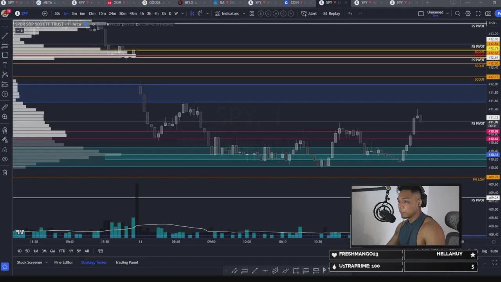The image size is (501, 282).
Task: Open the SPY symbol search
Action: (x=22, y=13)
